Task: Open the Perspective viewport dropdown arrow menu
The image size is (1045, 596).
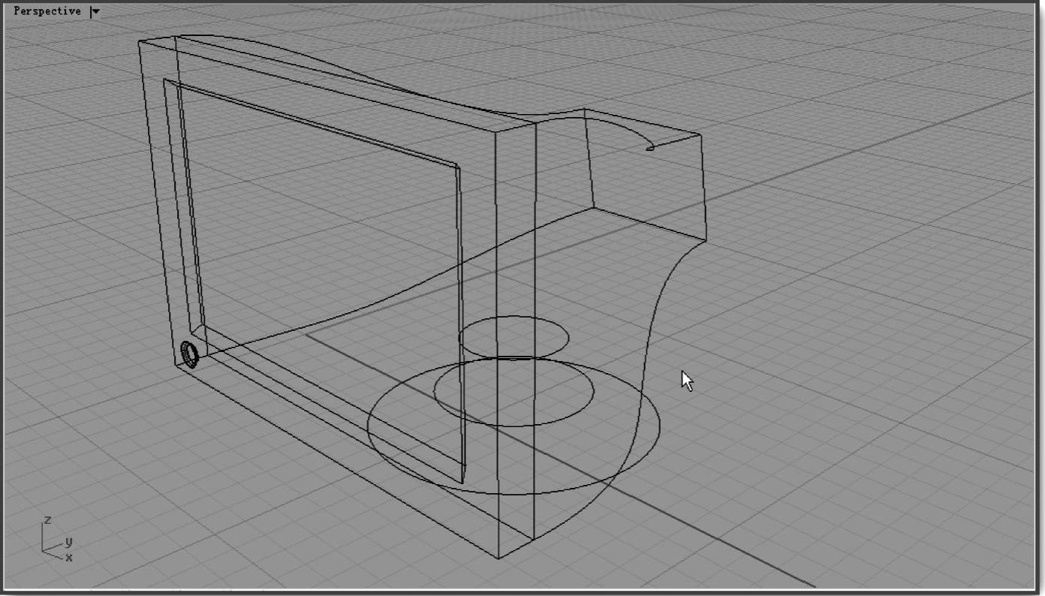Action: [95, 11]
